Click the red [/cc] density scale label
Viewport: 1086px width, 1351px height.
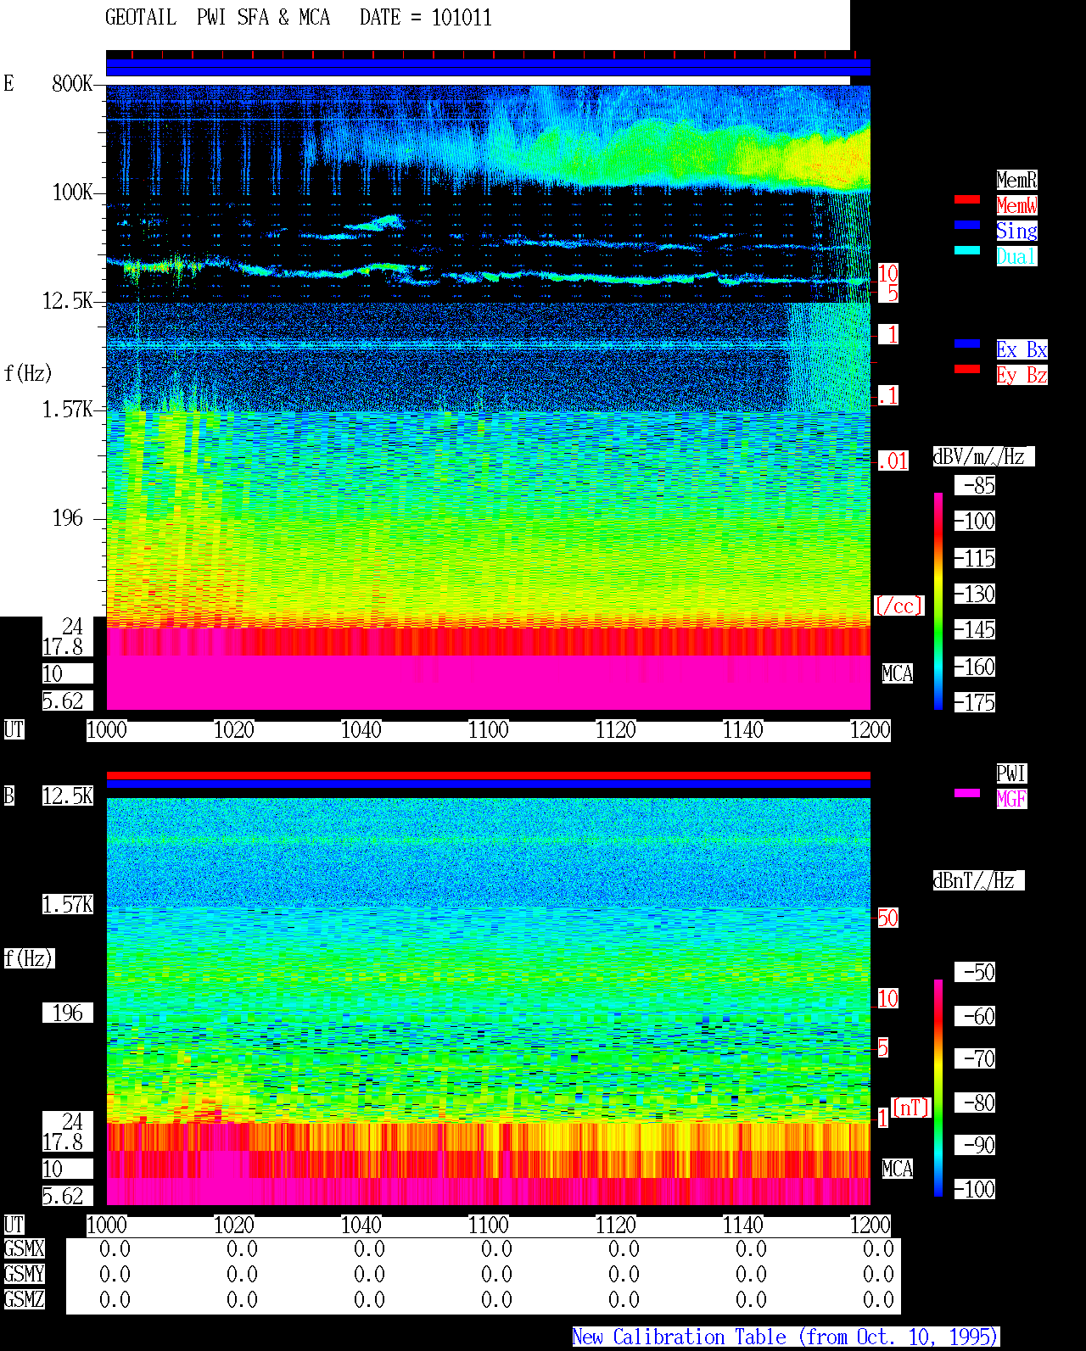click(x=898, y=606)
